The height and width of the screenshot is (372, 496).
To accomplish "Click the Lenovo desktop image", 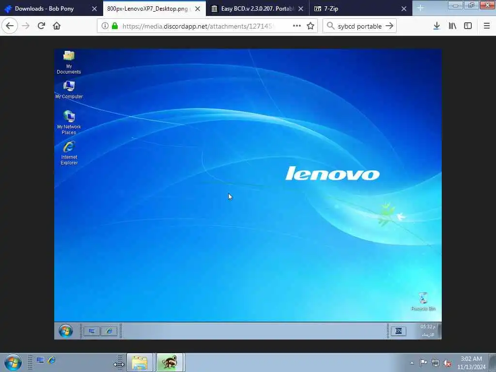I will [x=248, y=194].
